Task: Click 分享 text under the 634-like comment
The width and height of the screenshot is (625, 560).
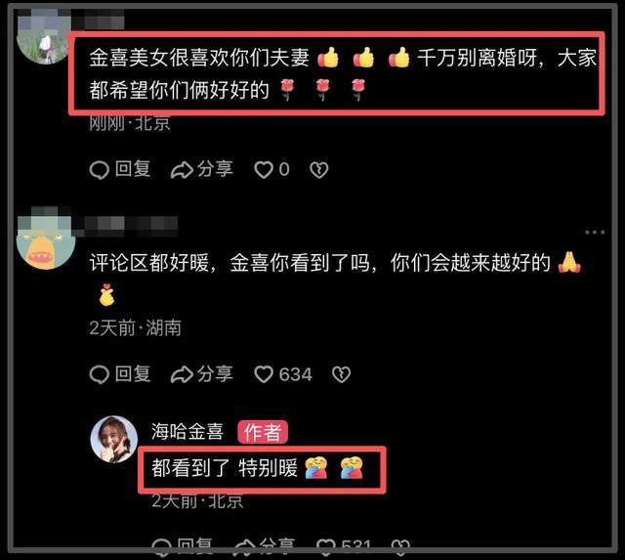Action: [x=215, y=373]
